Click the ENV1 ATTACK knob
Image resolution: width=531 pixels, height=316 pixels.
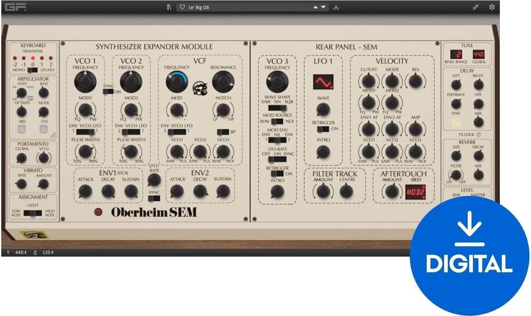click(85, 192)
